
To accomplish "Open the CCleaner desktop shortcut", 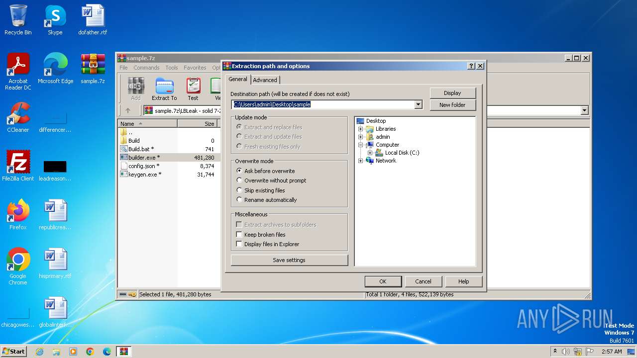I will pyautogui.click(x=18, y=117).
